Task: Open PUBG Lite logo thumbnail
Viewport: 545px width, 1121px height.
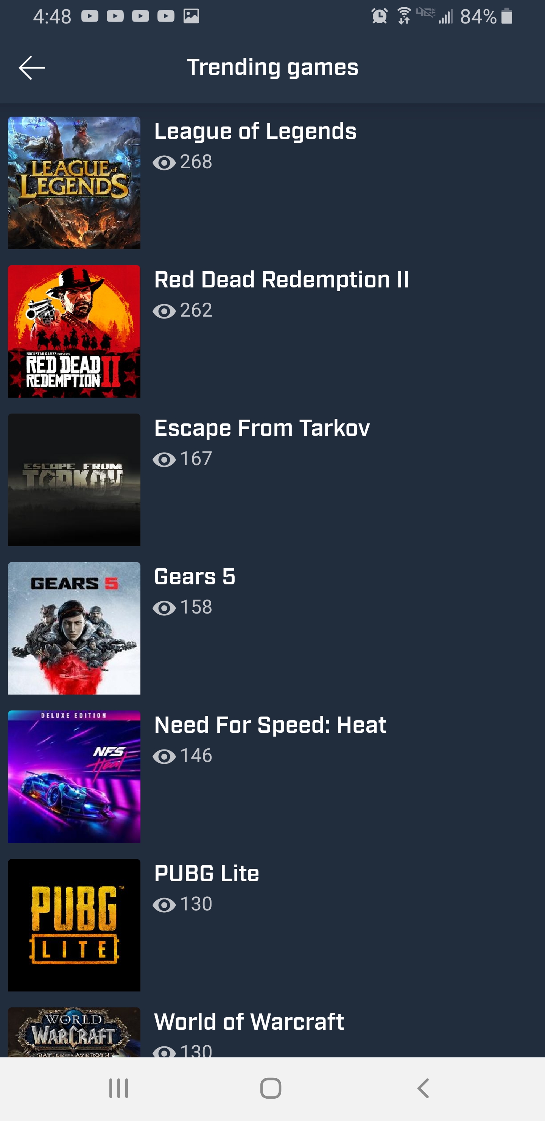Action: [74, 925]
